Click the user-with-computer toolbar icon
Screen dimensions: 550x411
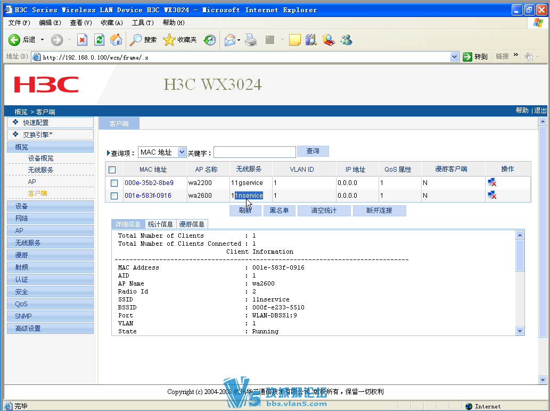[329, 39]
